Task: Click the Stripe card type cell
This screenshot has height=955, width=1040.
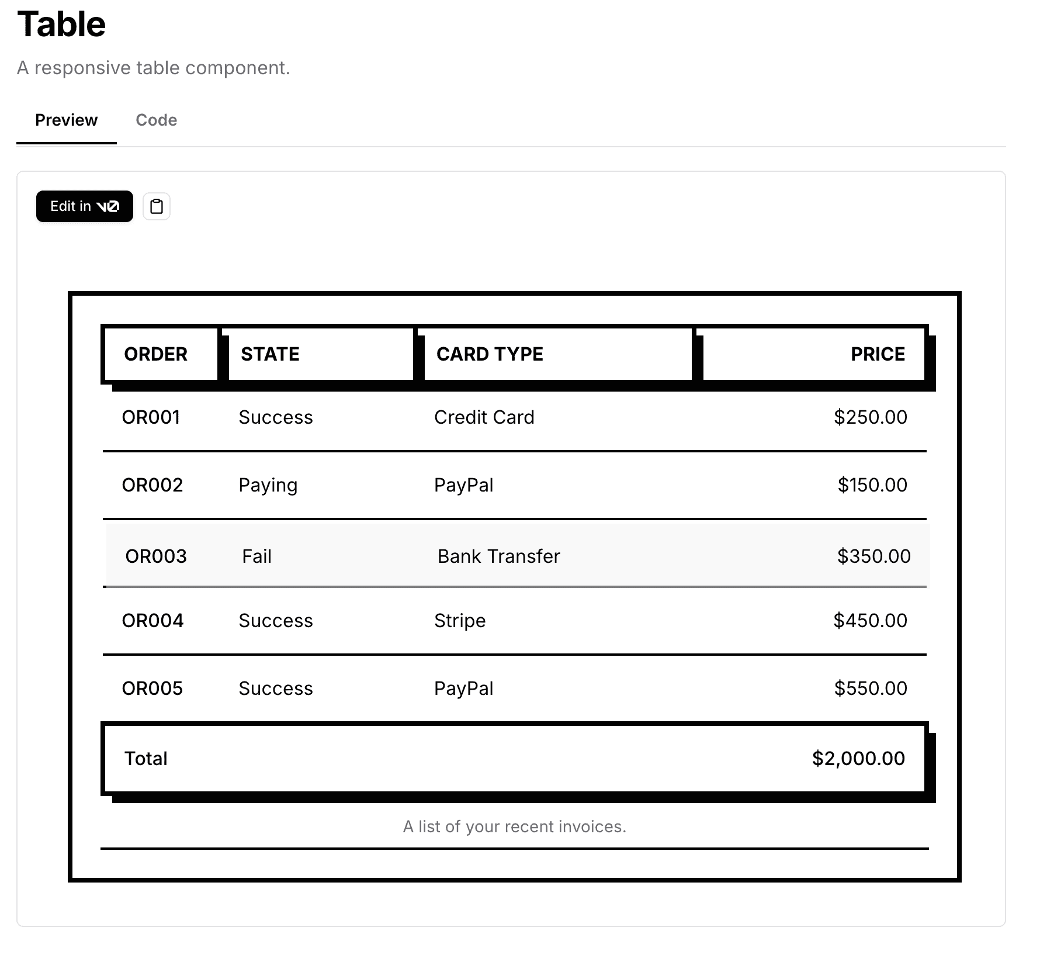Action: coord(460,621)
